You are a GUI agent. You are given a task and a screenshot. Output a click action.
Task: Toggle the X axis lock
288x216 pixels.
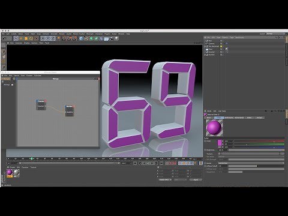pyautogui.click(x=43, y=38)
